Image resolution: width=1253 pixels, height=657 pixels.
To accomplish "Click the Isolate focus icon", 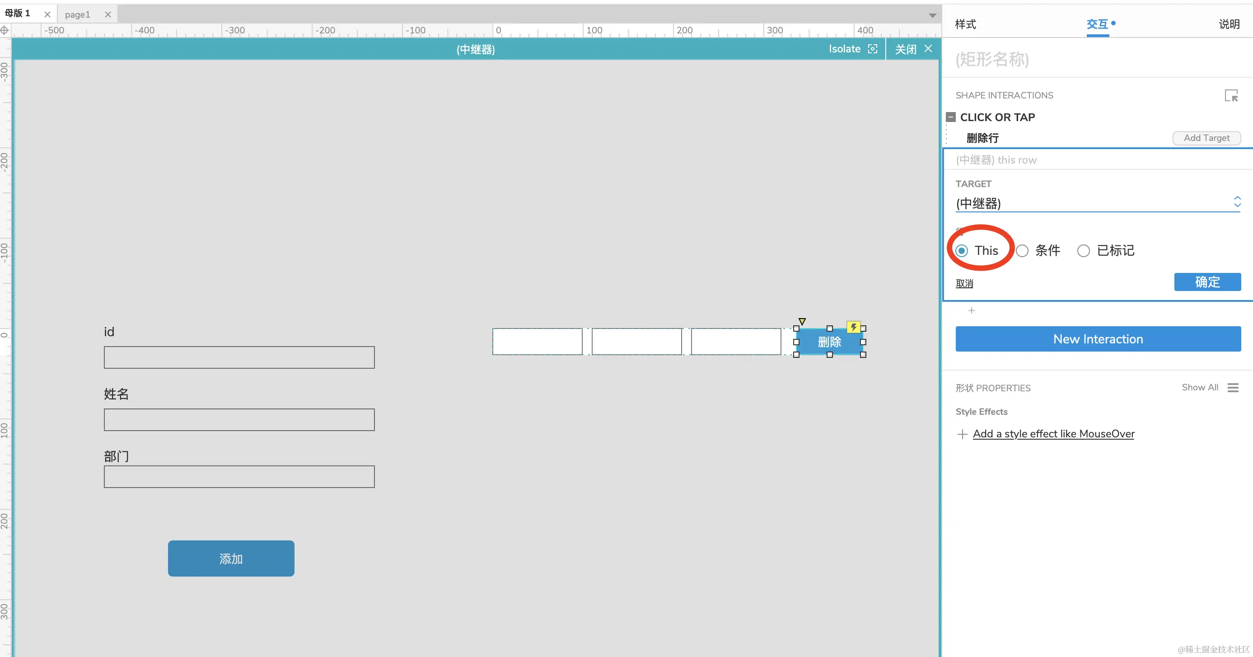I will point(873,49).
